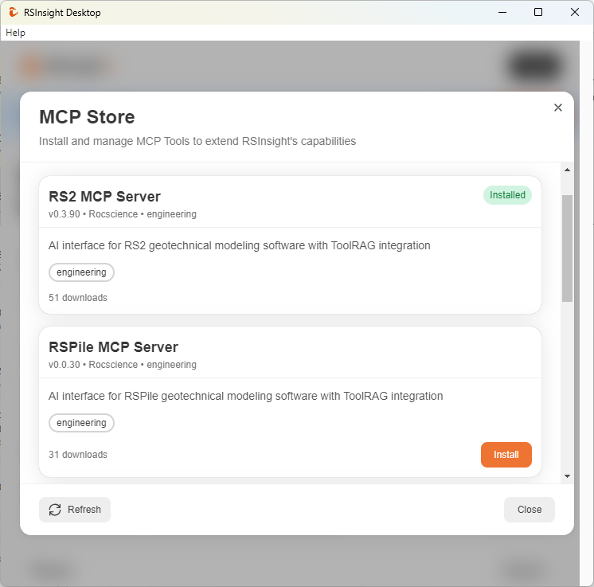Click the engineering tag under RS2 MCP Server

point(81,272)
